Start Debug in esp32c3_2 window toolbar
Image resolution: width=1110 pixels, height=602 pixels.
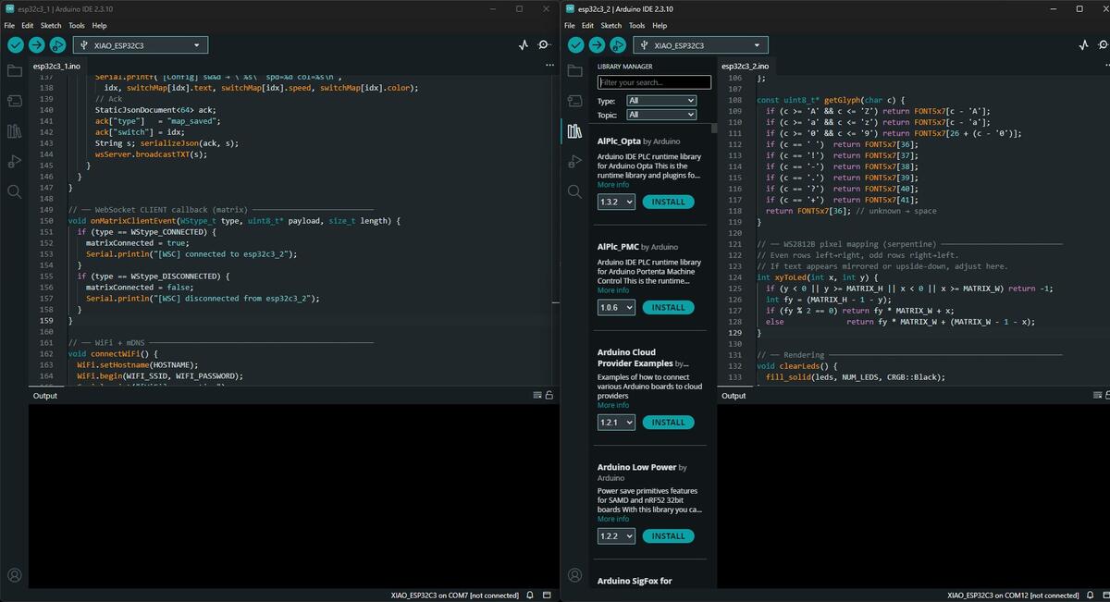click(618, 44)
